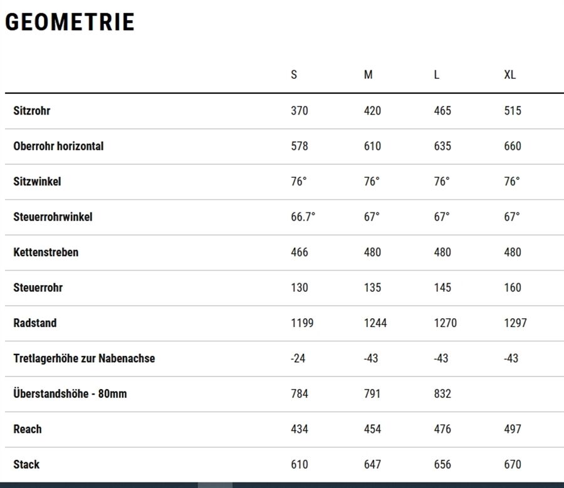
Task: Select the S size column header
Action: pos(294,75)
